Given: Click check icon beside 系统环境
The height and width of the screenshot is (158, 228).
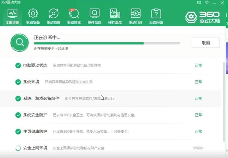Looking at the screenshot, I should point(18,82).
